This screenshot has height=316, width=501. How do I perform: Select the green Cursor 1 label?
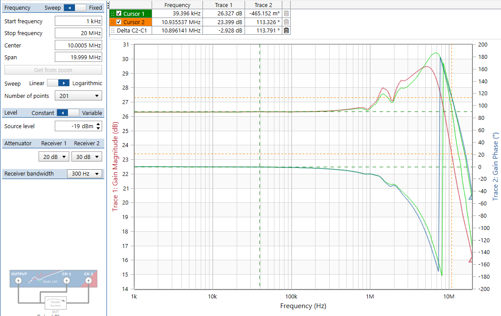pos(134,14)
